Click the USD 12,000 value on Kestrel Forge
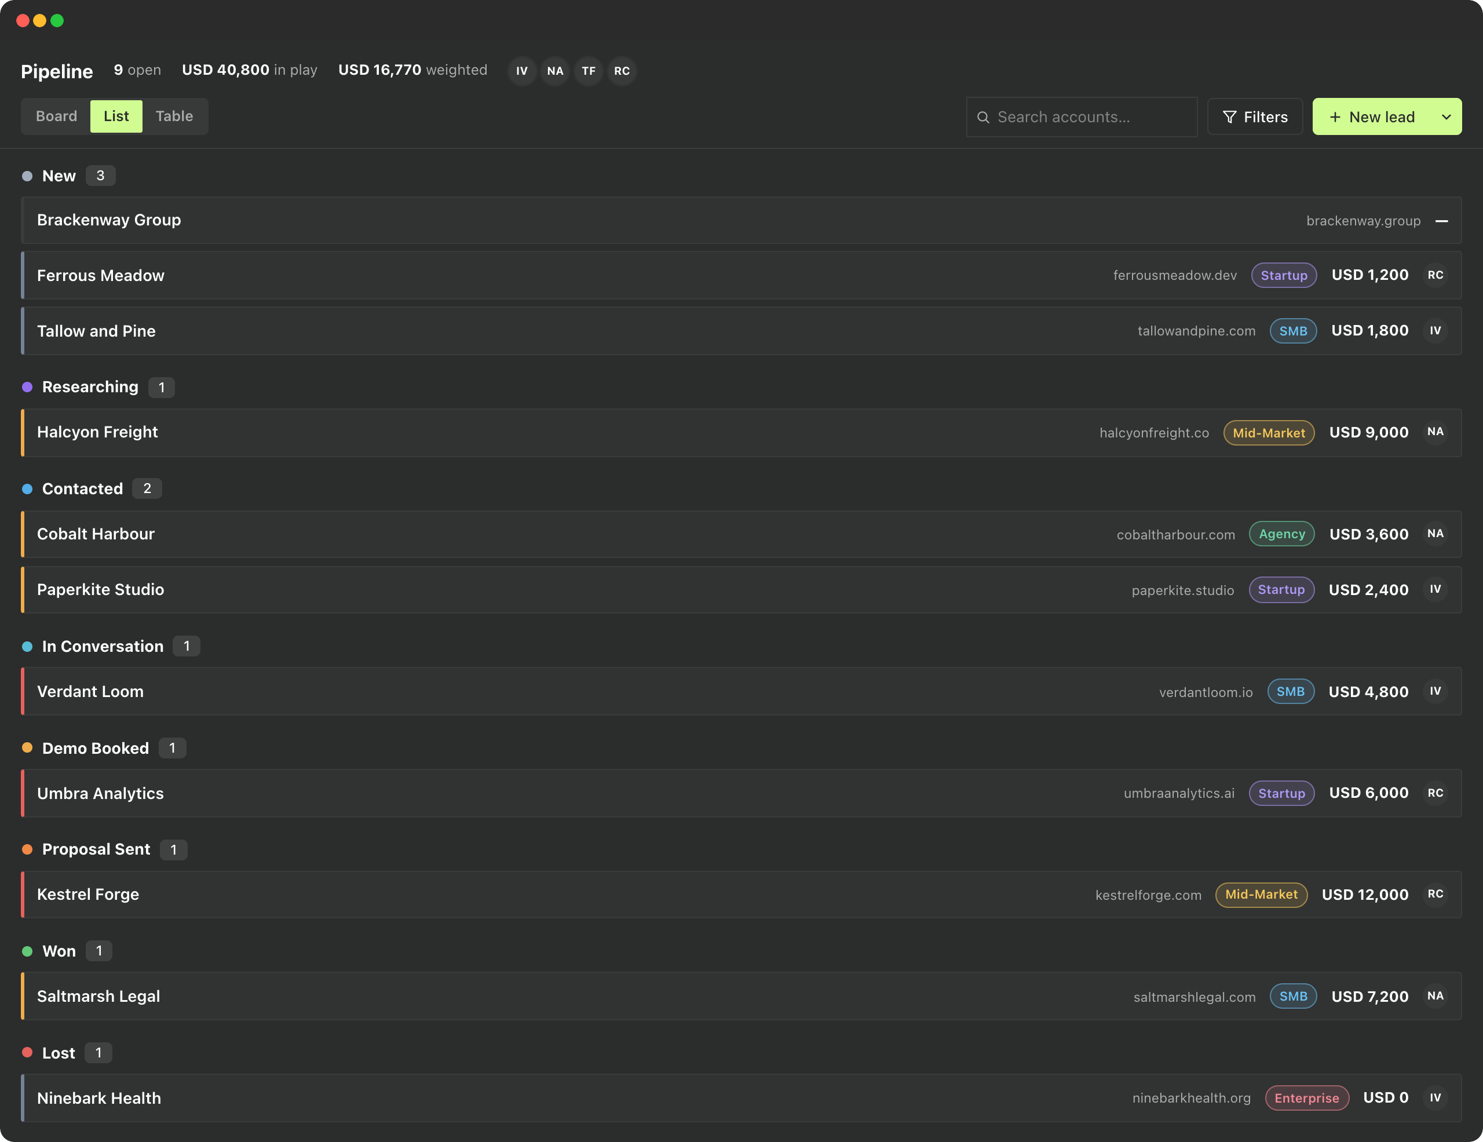1483x1142 pixels. point(1365,894)
